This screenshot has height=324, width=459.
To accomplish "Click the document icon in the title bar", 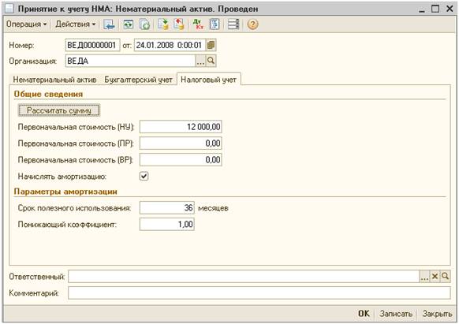I will point(9,9).
